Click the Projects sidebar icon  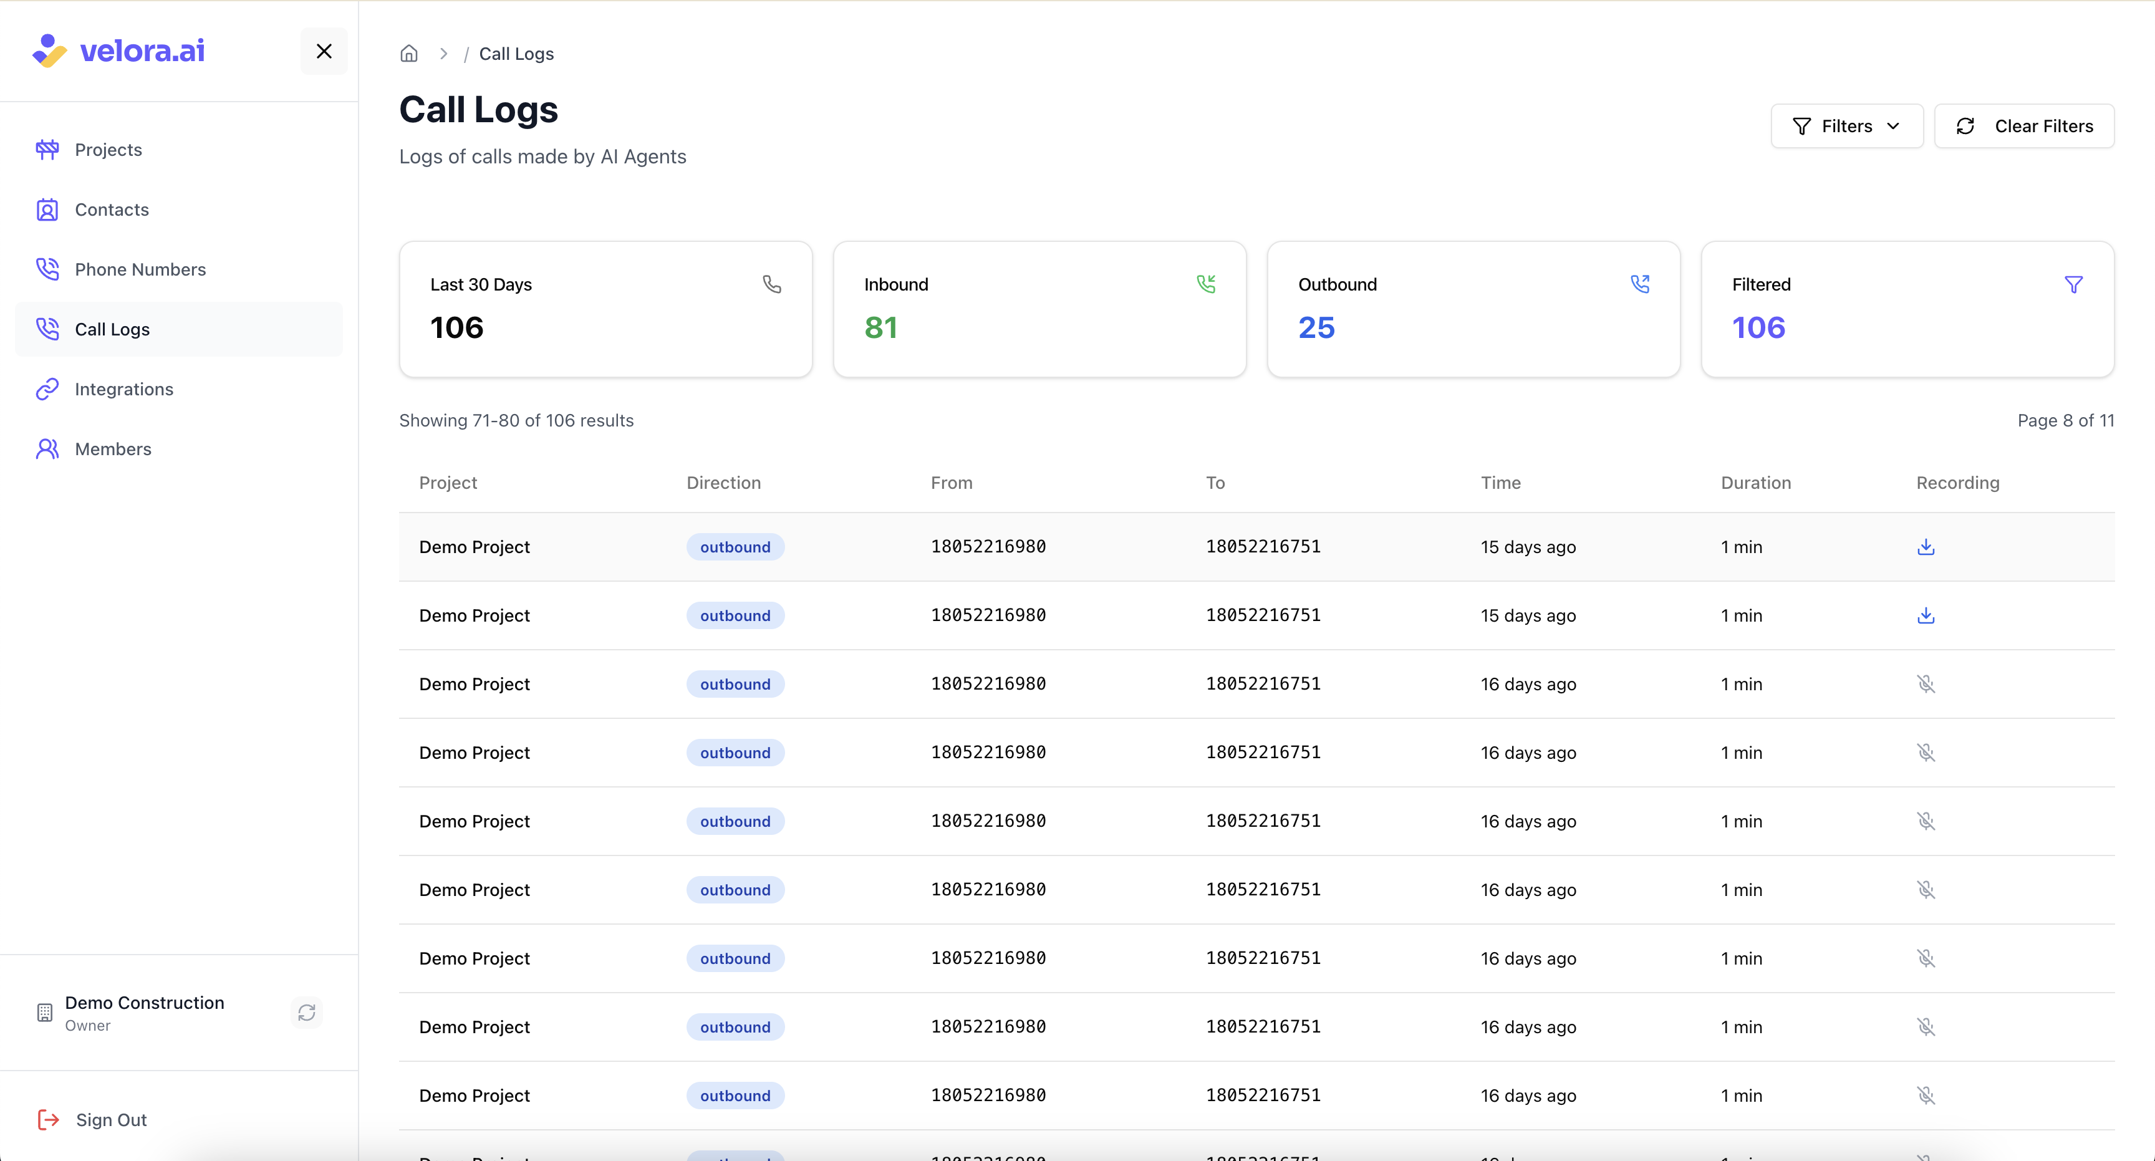[47, 150]
